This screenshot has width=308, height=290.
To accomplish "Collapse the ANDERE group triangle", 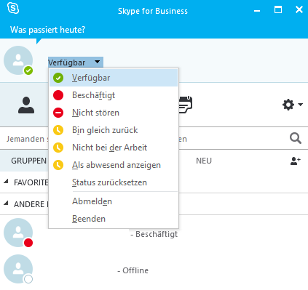I will click(x=6, y=203).
